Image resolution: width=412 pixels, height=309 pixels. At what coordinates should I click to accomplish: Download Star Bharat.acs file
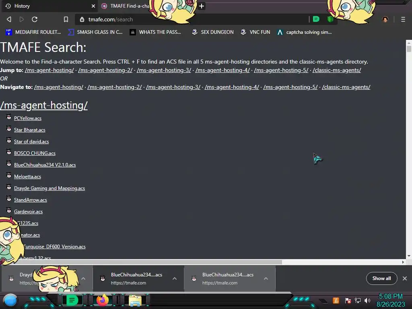tap(30, 130)
